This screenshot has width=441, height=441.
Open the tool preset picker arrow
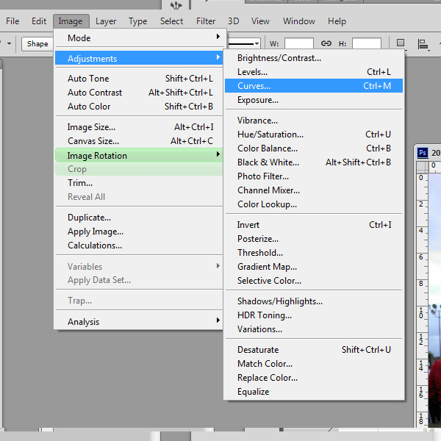(9, 43)
